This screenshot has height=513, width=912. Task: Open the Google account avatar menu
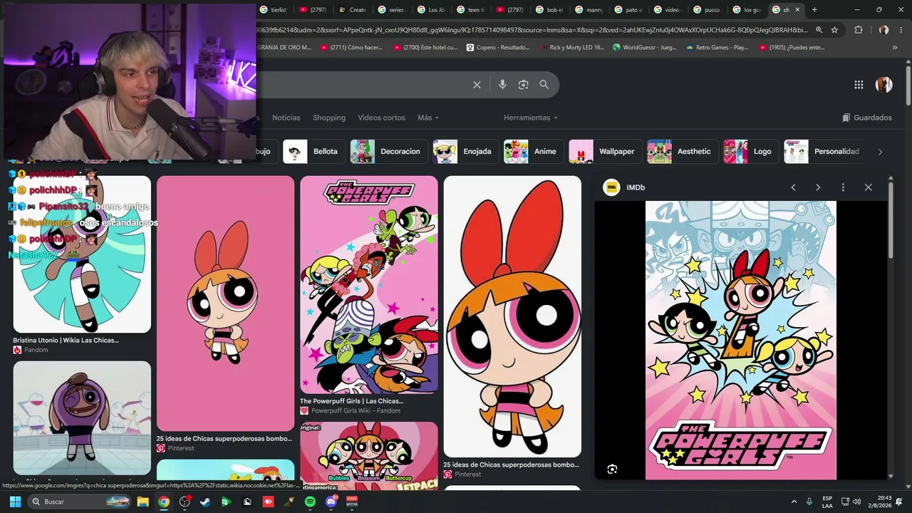(883, 85)
